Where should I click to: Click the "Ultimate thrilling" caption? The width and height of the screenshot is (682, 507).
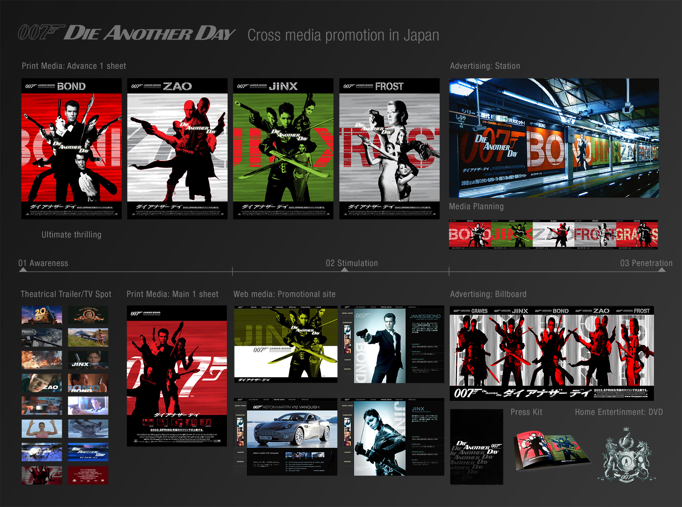pos(71,235)
